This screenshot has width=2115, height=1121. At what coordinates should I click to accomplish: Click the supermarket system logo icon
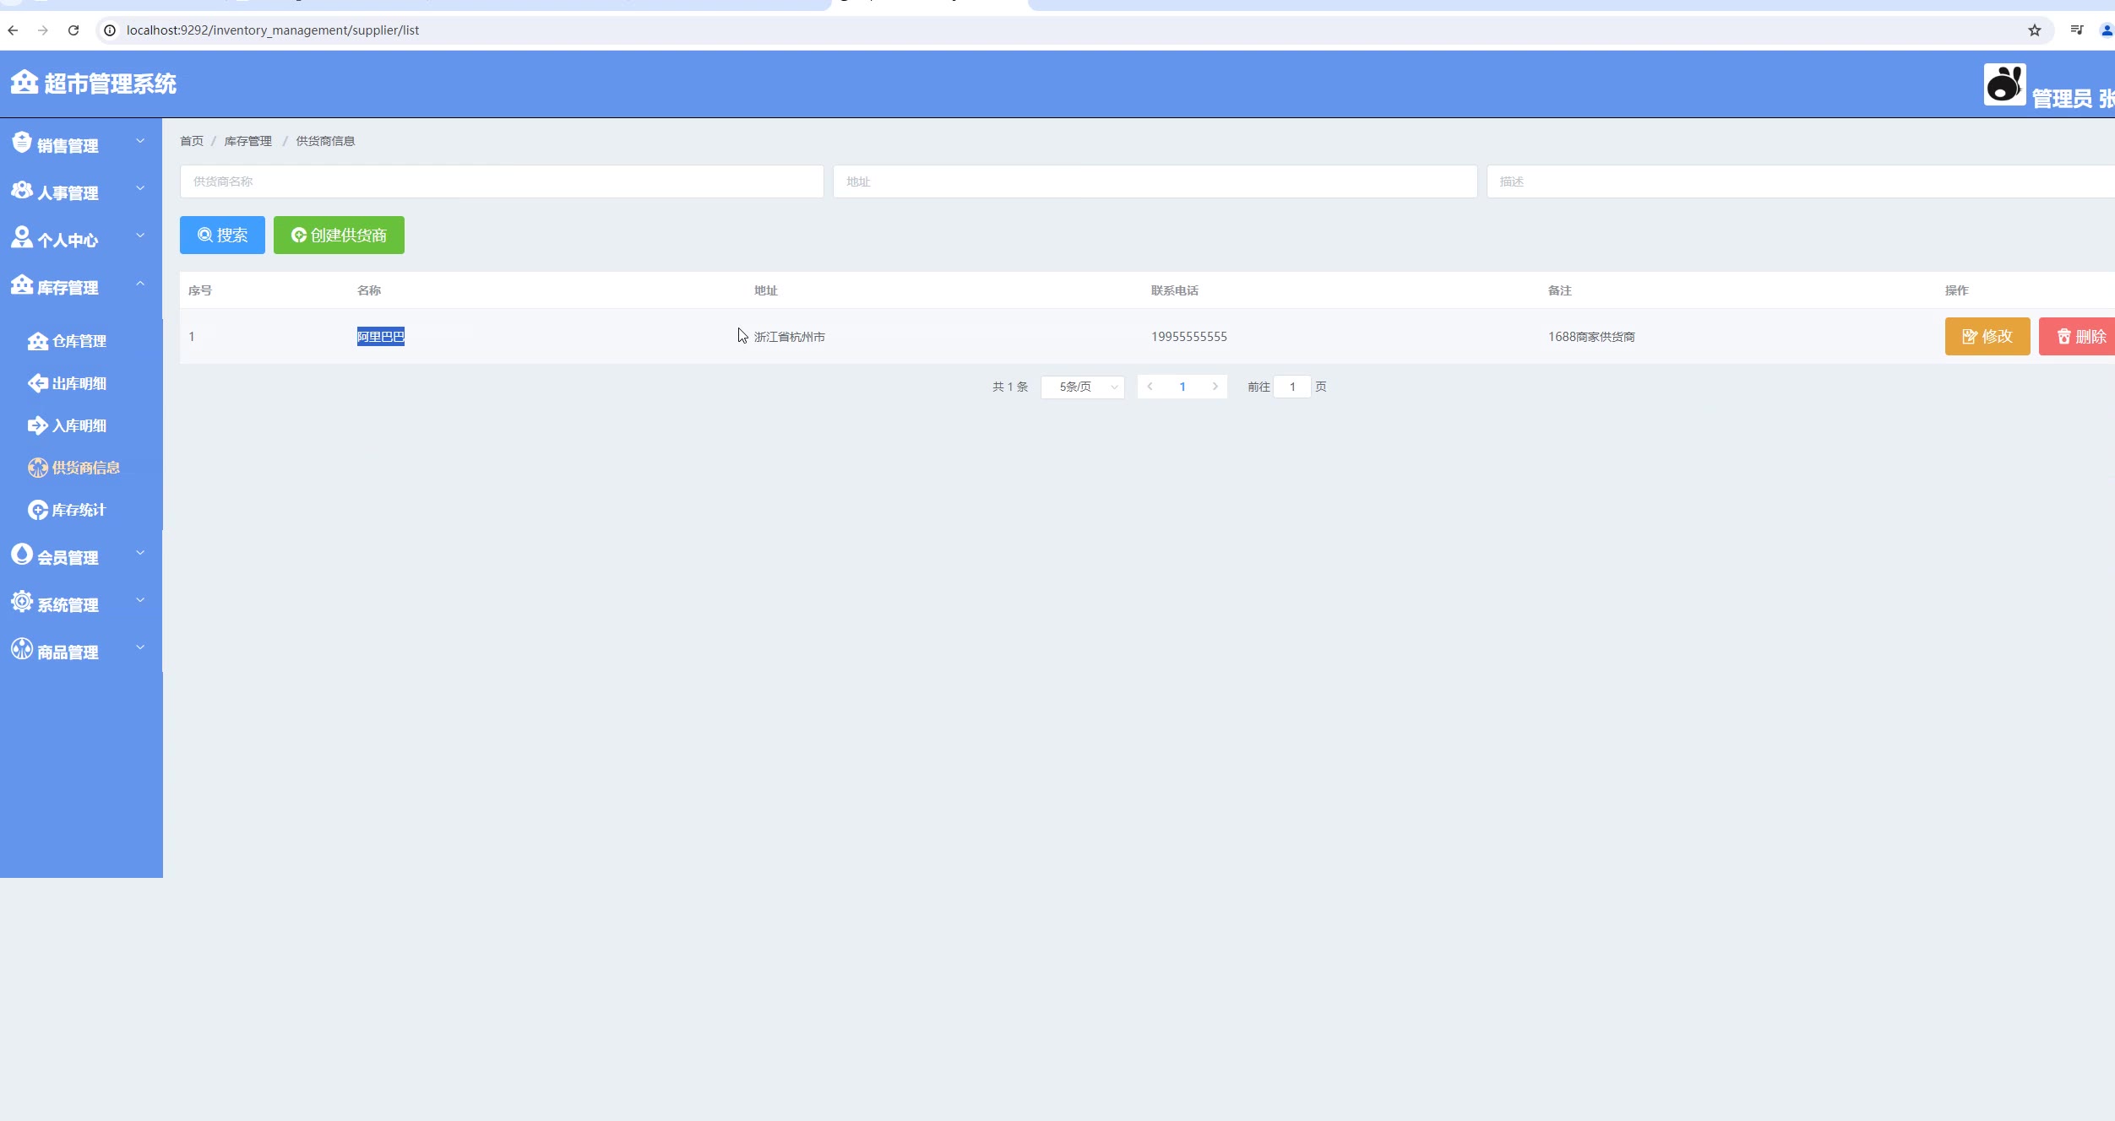pos(24,82)
